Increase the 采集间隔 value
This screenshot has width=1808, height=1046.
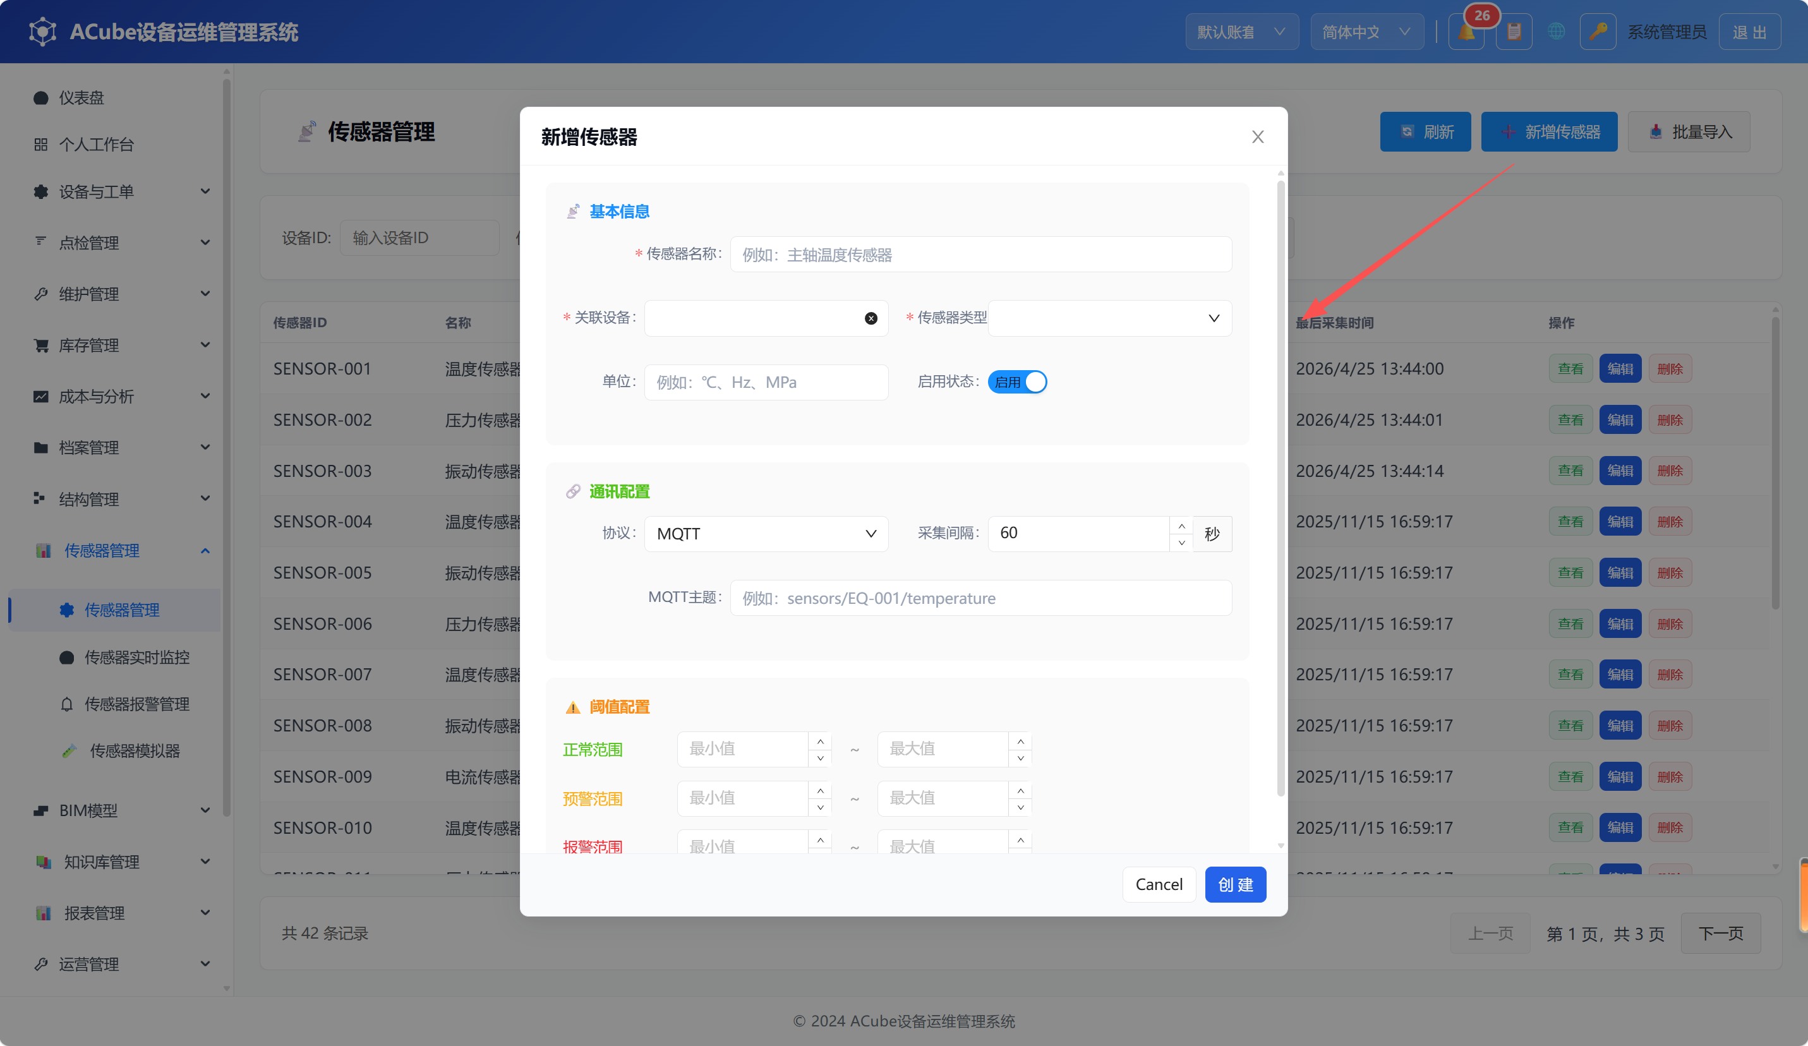pyautogui.click(x=1181, y=526)
